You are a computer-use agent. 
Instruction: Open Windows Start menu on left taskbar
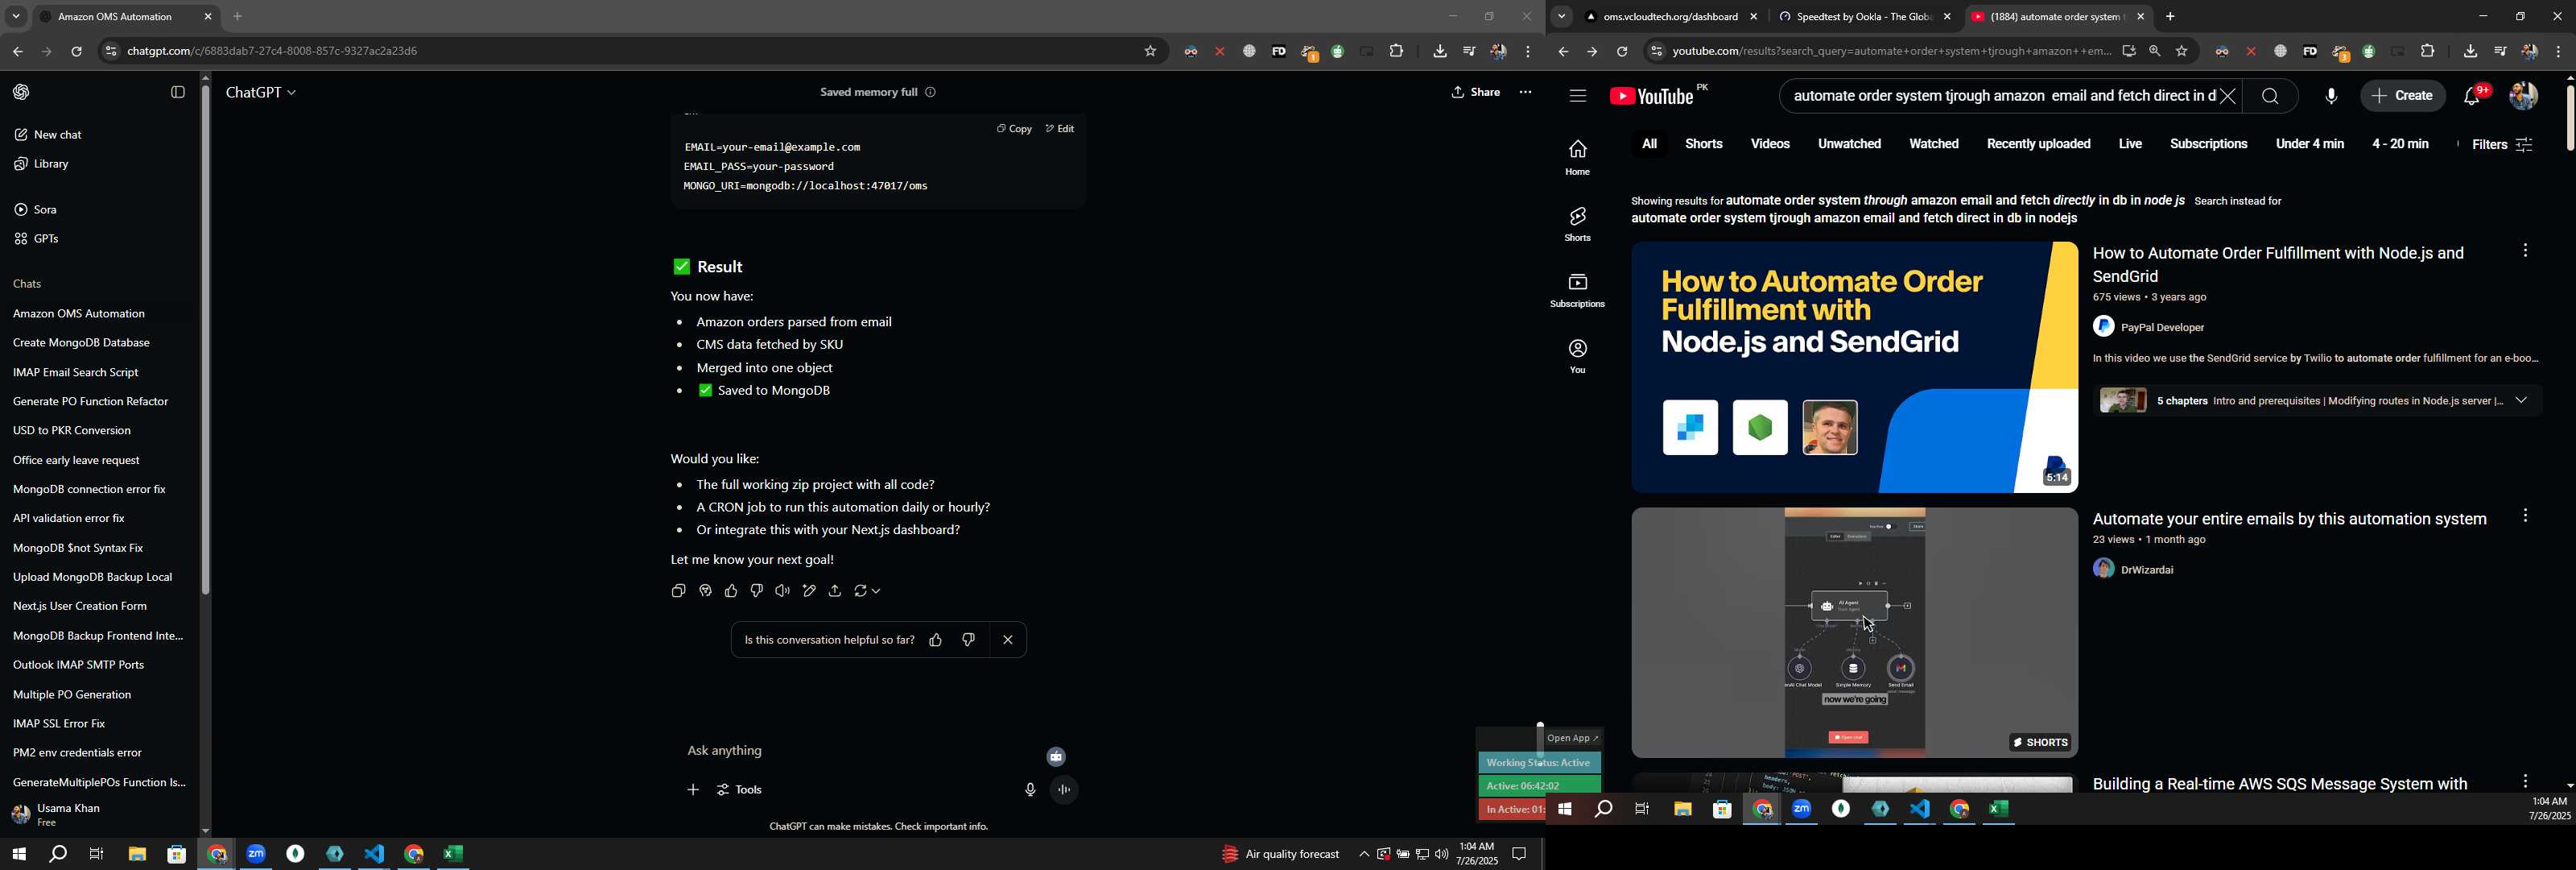pos(18,855)
